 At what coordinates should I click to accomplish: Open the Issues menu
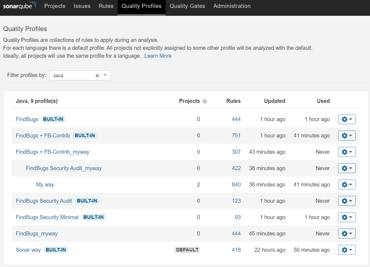coord(82,6)
